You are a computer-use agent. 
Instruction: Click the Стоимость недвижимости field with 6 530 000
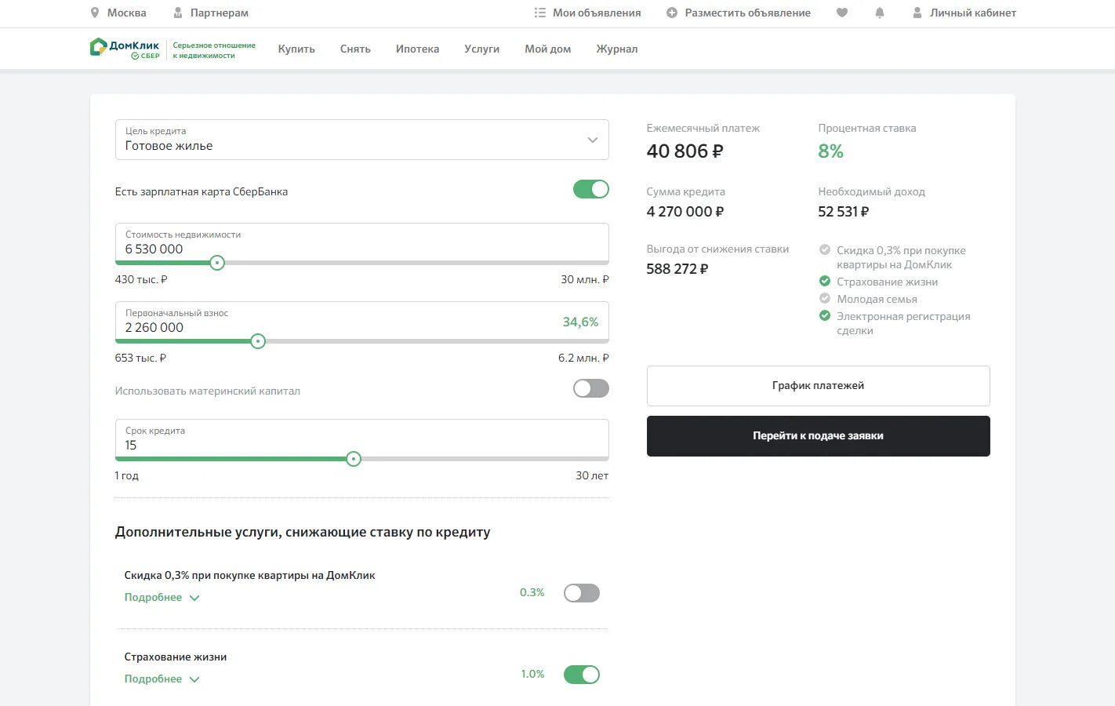pyautogui.click(x=362, y=242)
